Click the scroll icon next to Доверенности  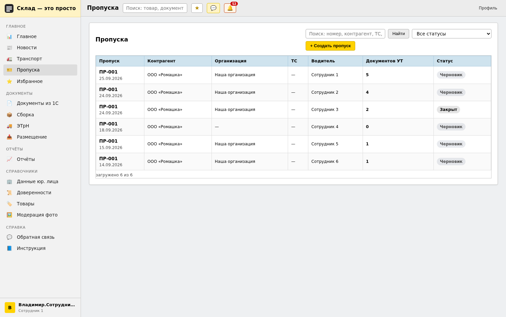[9, 193]
